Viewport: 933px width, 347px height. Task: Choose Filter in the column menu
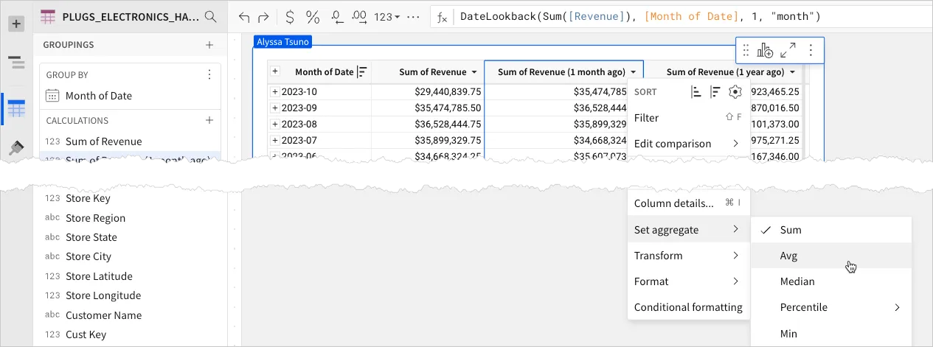(x=688, y=117)
